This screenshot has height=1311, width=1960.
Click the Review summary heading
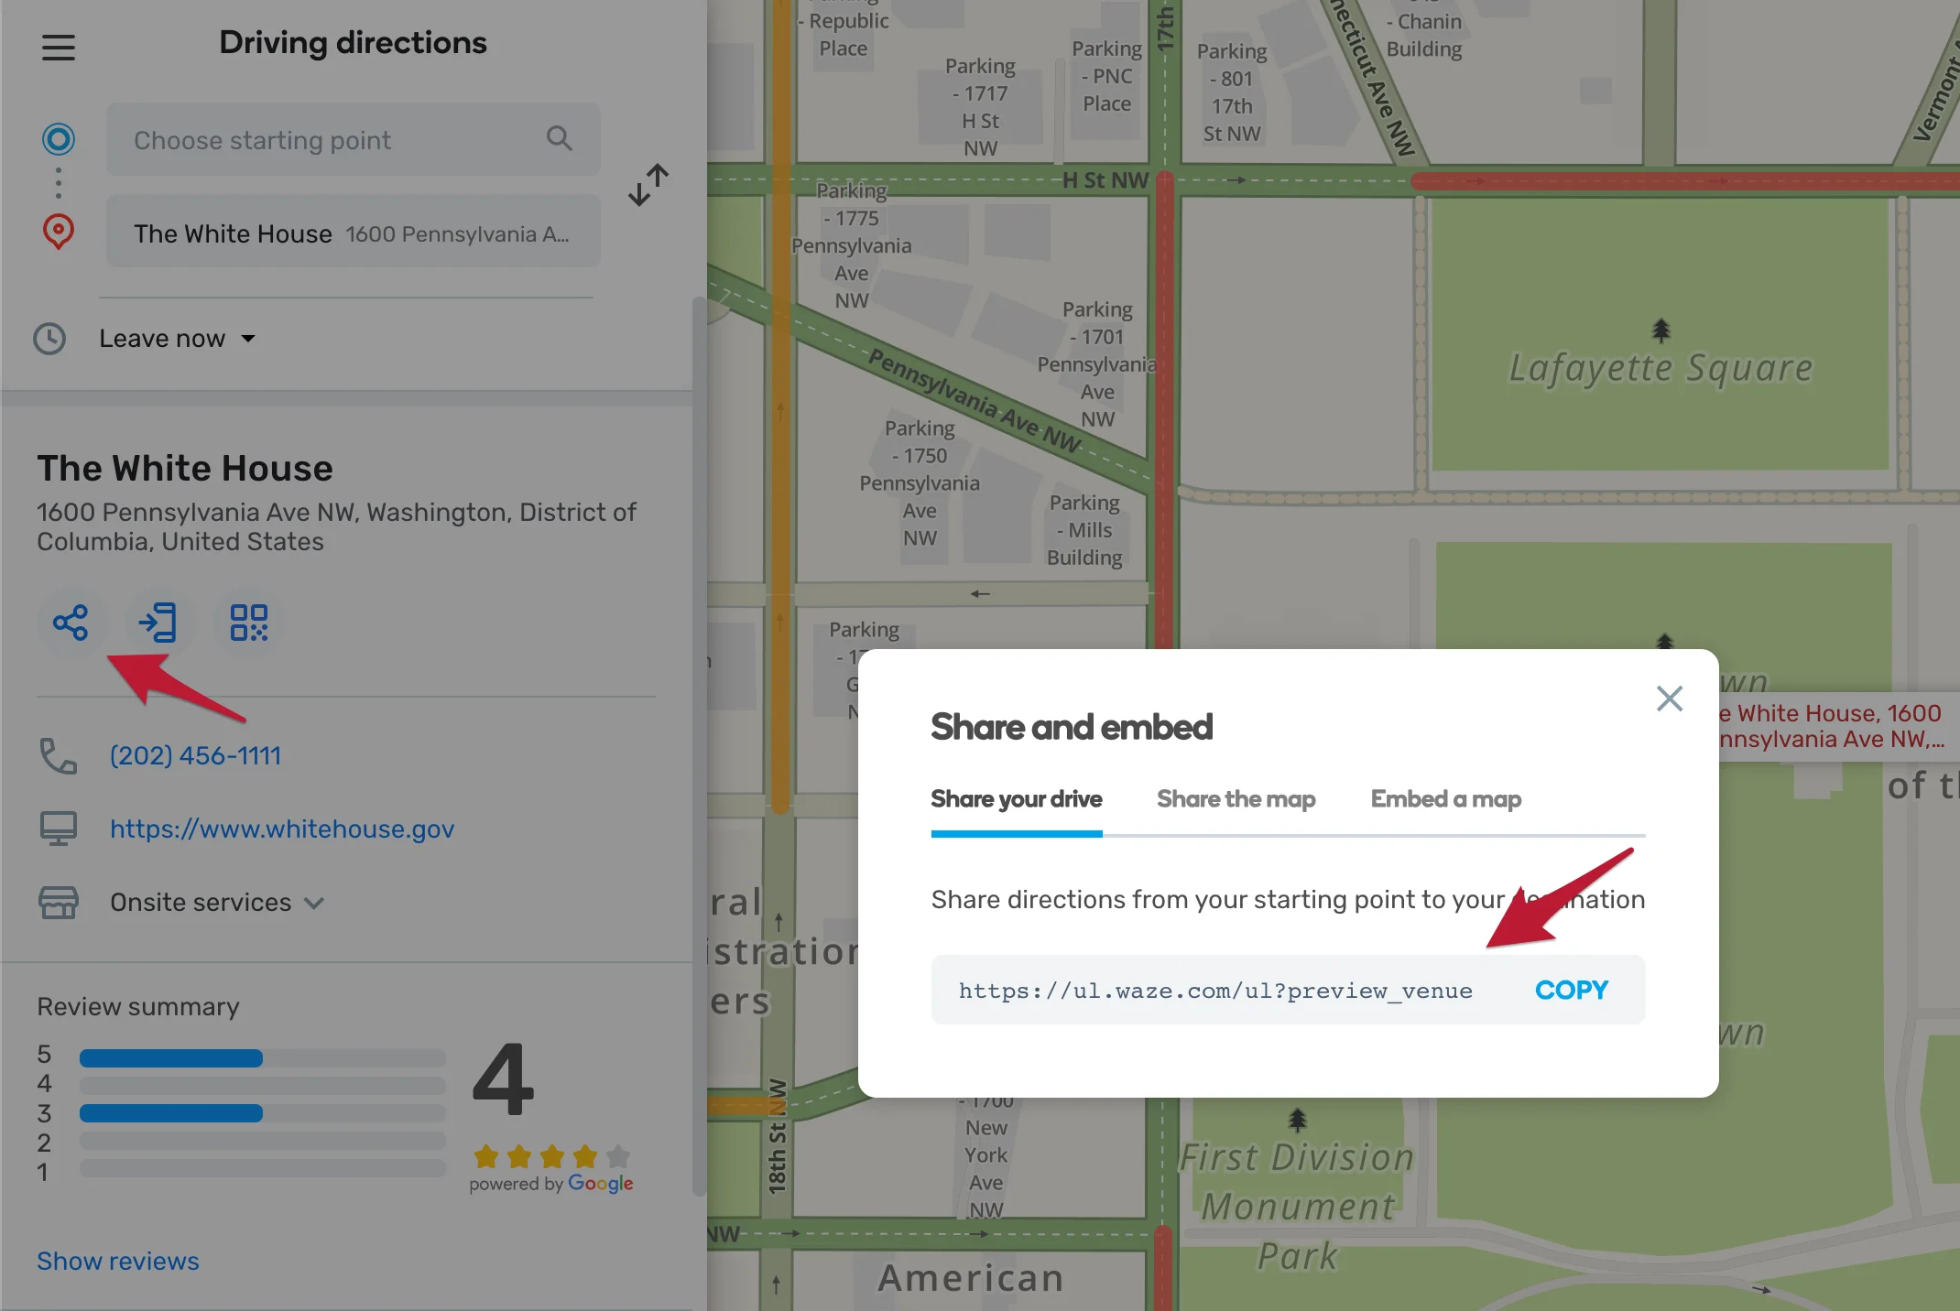(138, 1007)
